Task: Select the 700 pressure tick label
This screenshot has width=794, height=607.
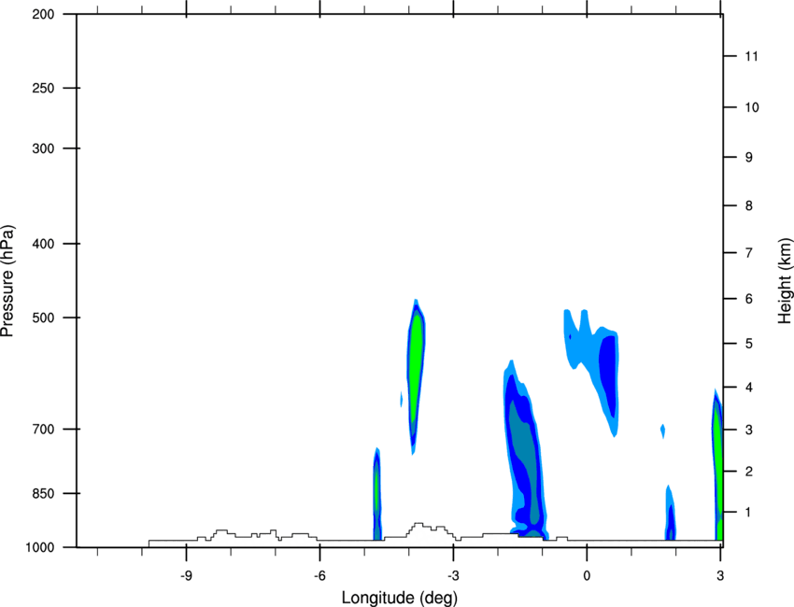Action: pos(43,430)
